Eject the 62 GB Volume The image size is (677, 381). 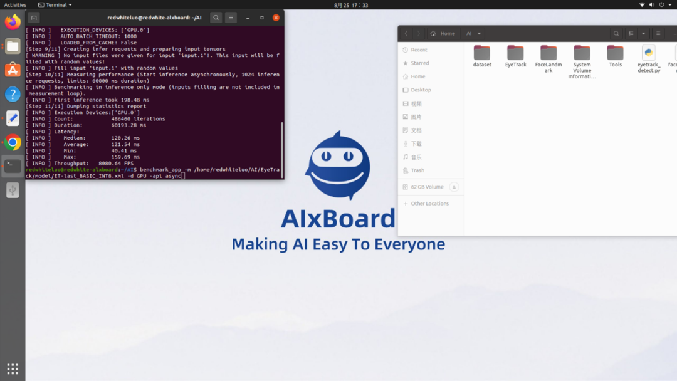point(454,187)
